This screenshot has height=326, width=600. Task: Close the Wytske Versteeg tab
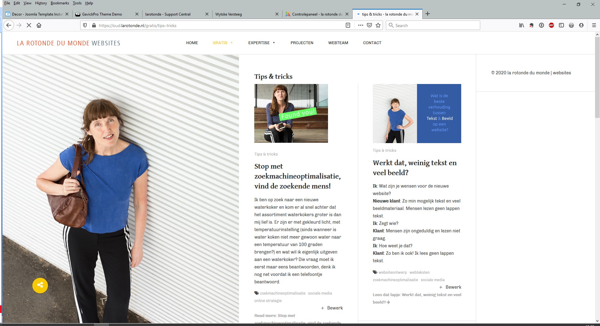tap(277, 14)
